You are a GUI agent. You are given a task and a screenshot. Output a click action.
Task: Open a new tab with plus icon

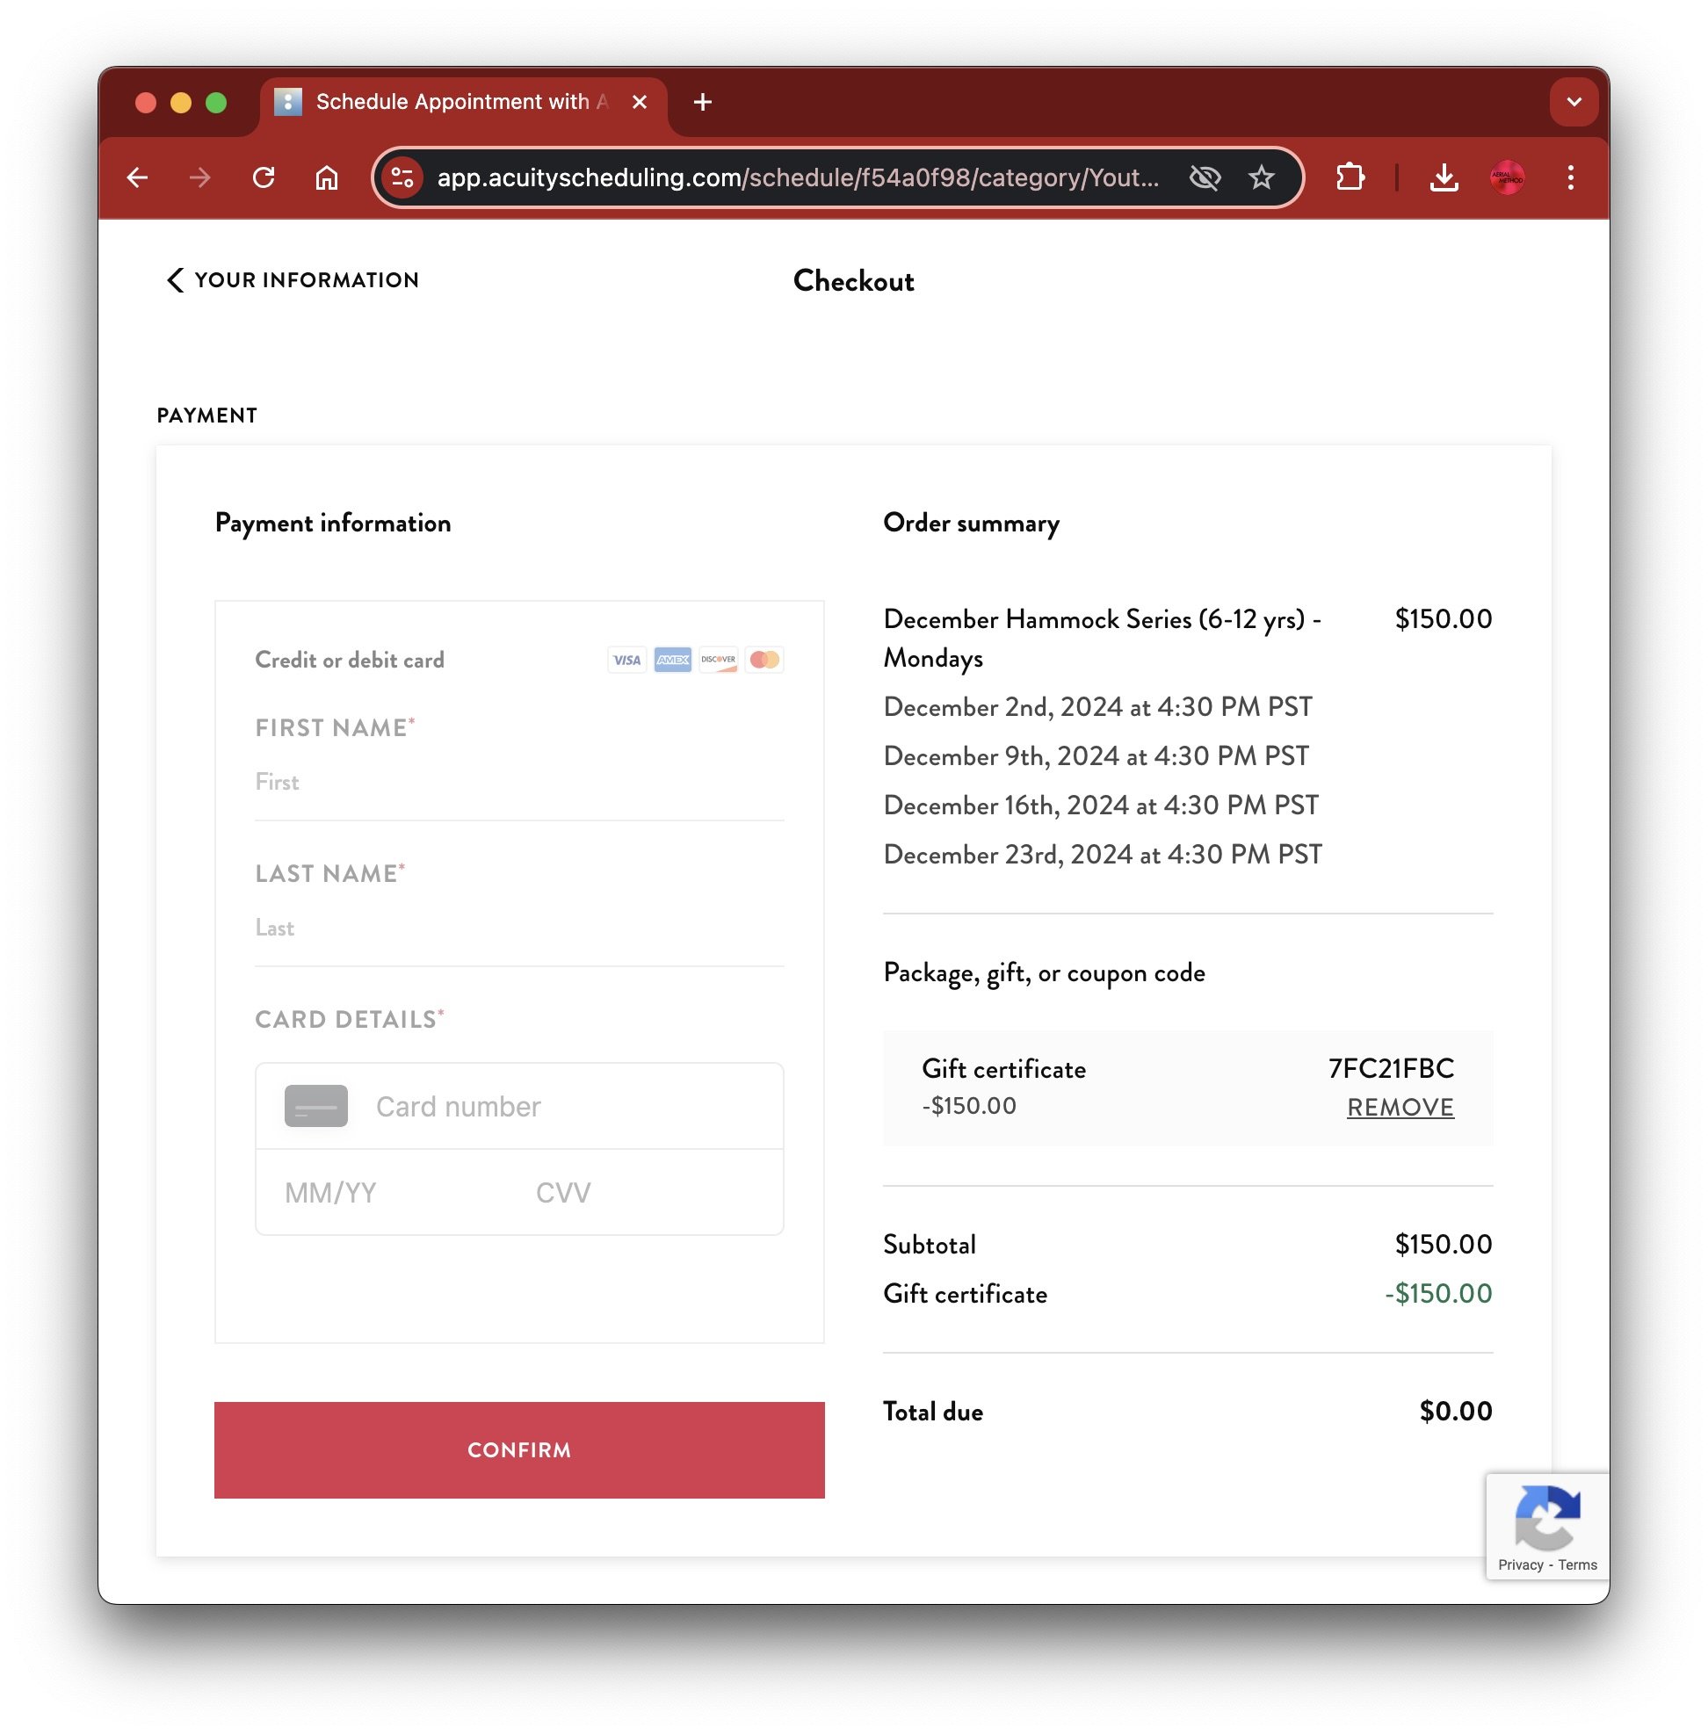tap(703, 102)
